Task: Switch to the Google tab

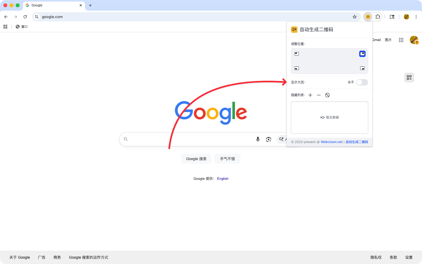Action: click(x=54, y=5)
